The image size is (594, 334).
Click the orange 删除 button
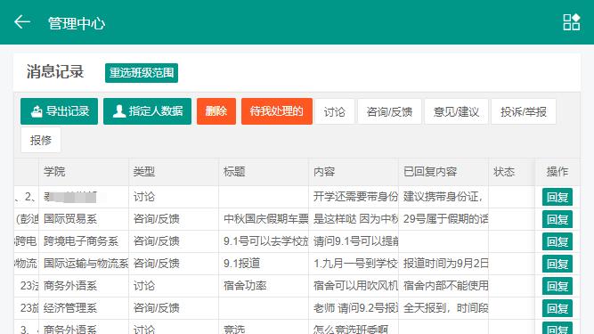click(216, 111)
